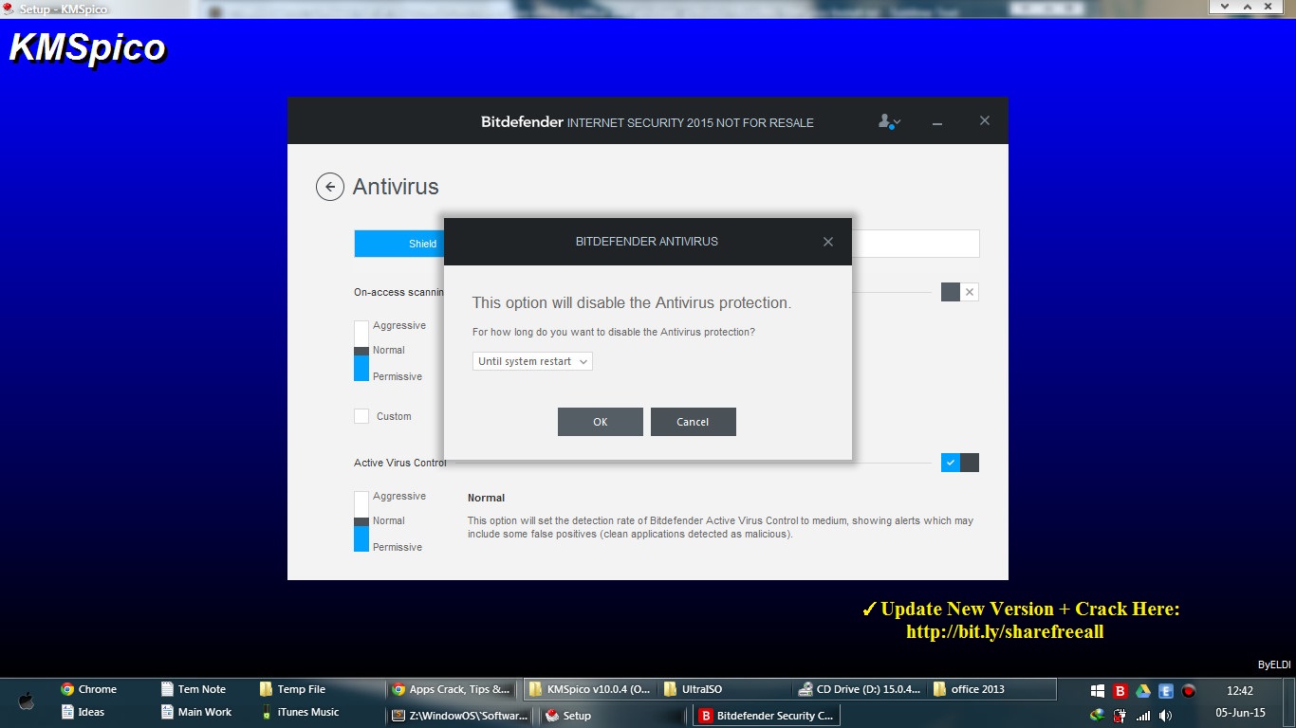Click the Active Virus Control level slider
The width and height of the screenshot is (1296, 728).
coord(361,521)
